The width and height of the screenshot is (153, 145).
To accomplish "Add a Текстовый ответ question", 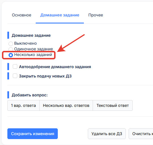I will point(112,105).
